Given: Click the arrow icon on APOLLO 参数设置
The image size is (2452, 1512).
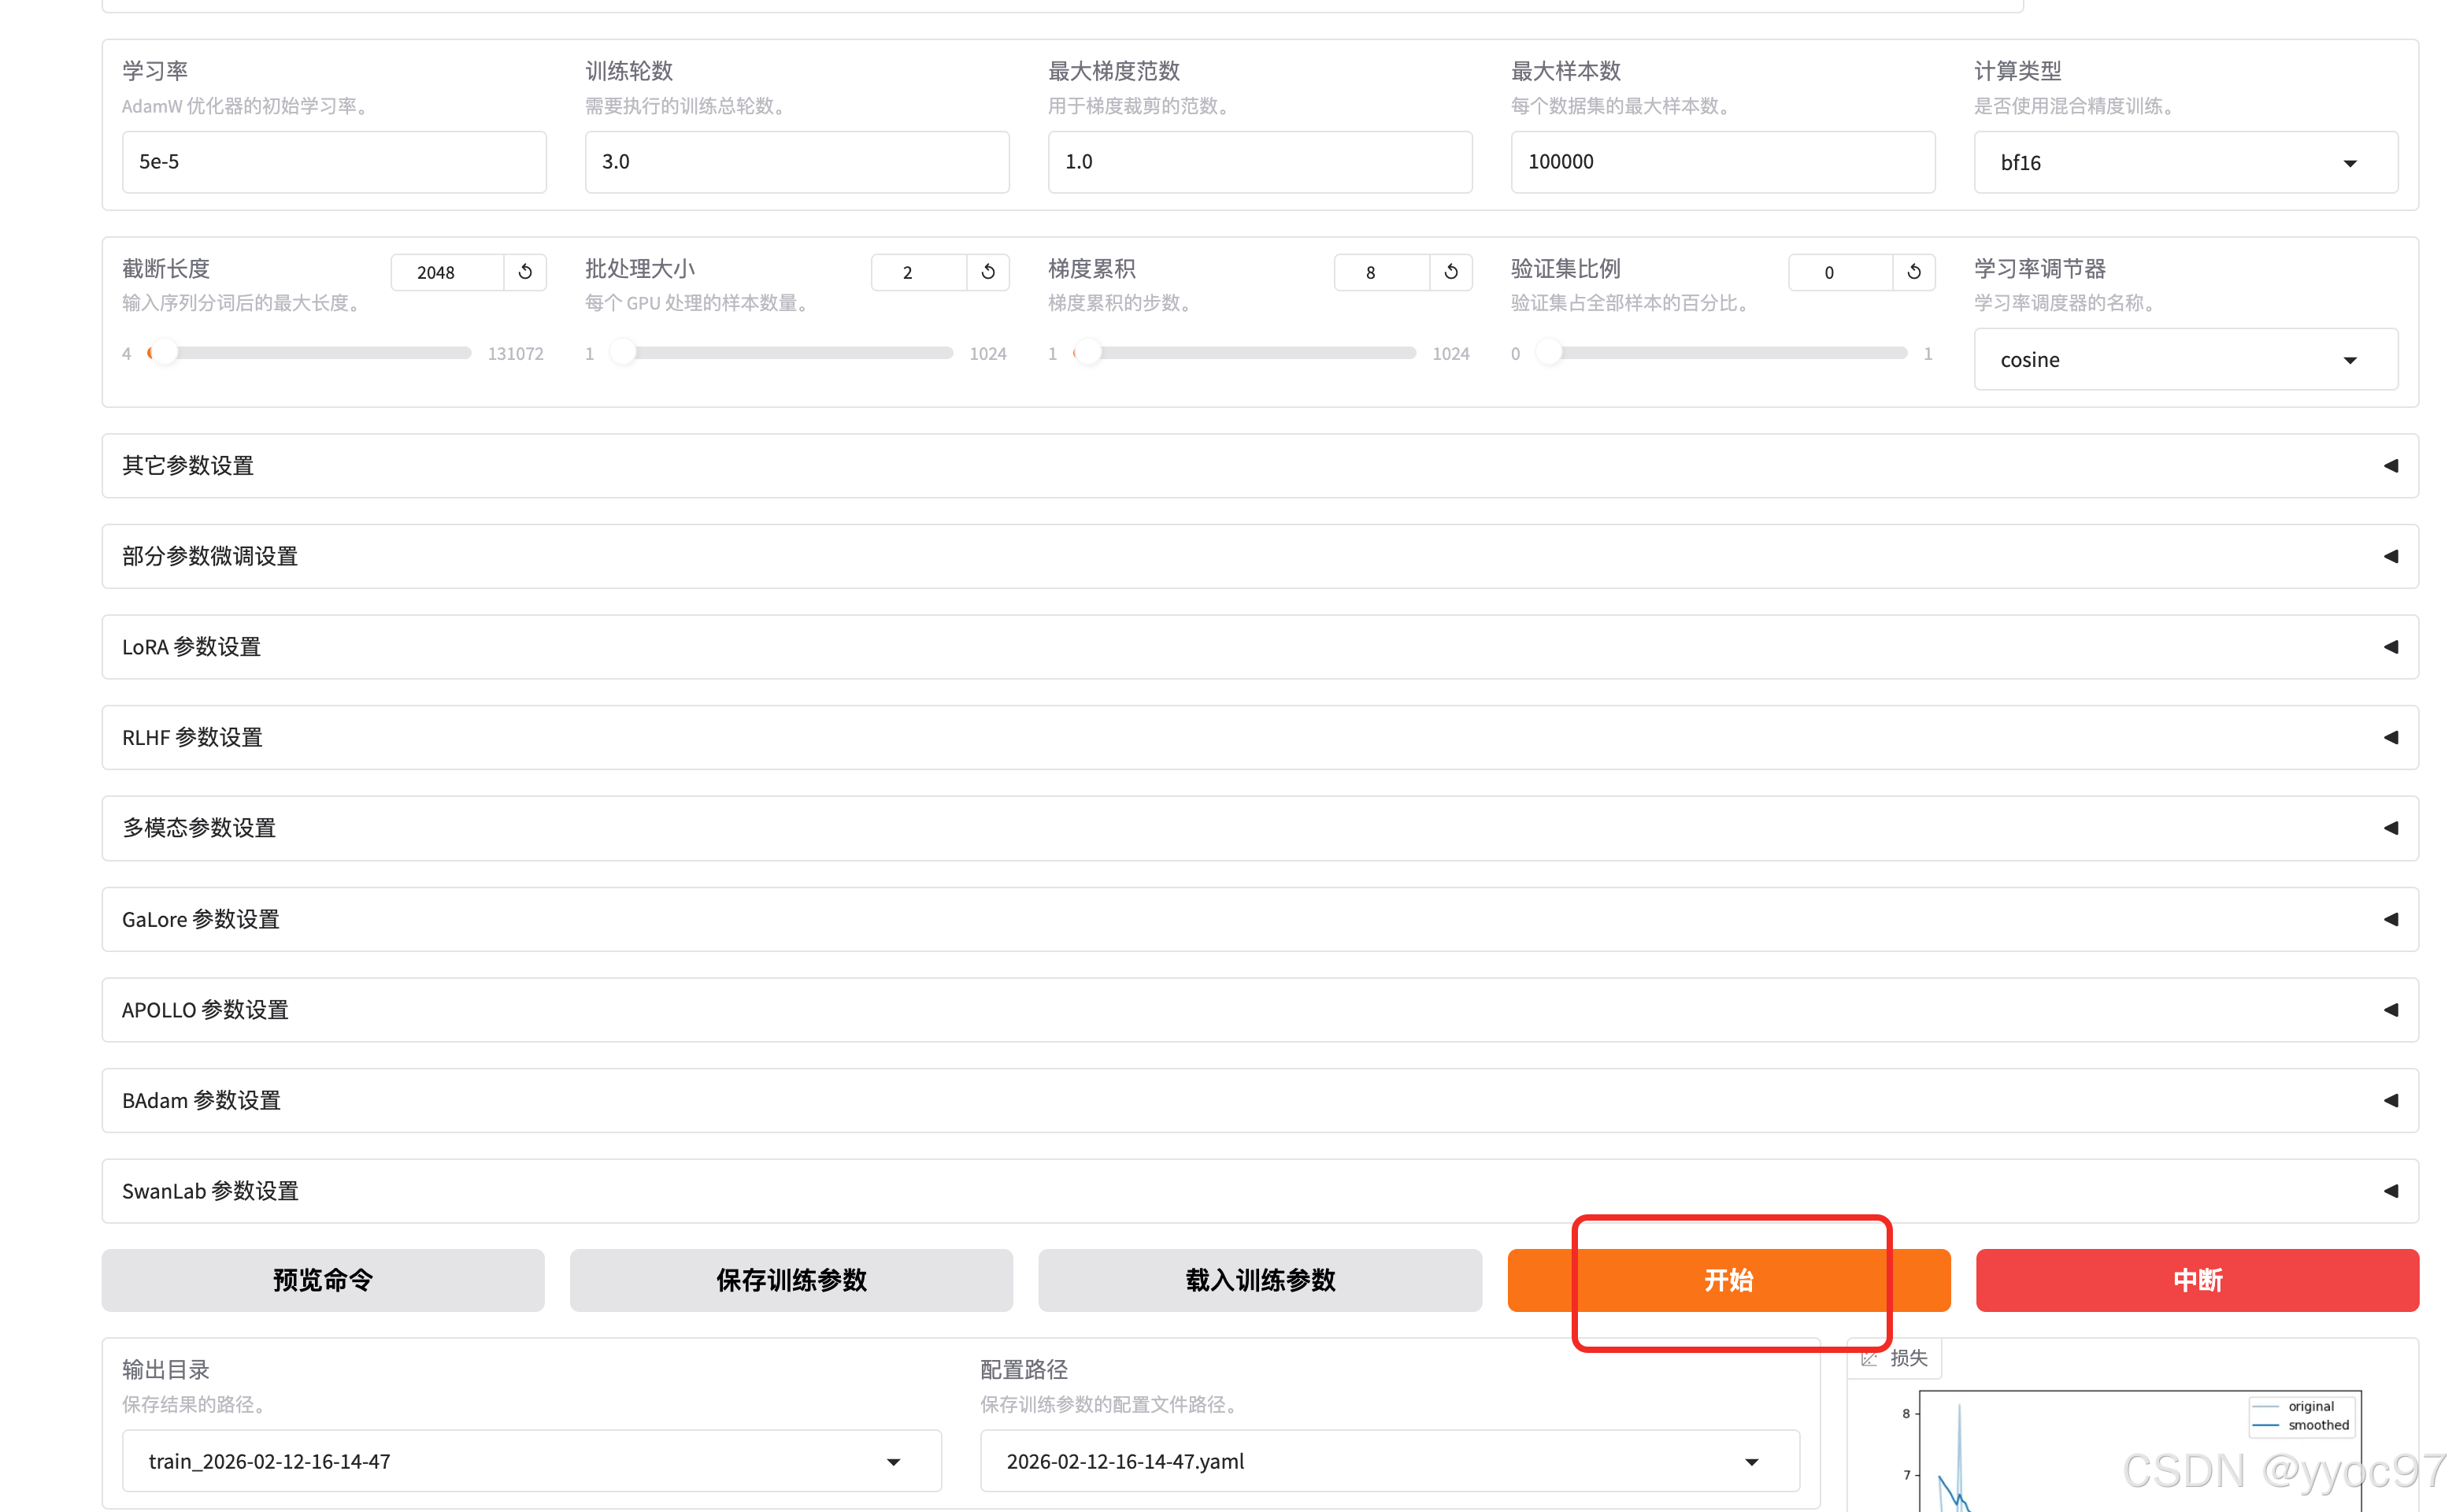Looking at the screenshot, I should (2390, 1010).
